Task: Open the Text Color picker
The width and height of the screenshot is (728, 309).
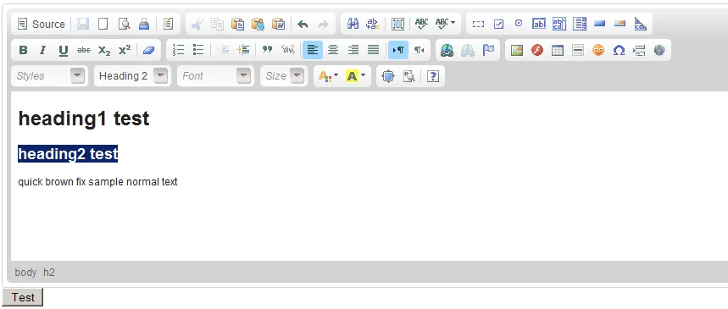Action: click(x=328, y=76)
